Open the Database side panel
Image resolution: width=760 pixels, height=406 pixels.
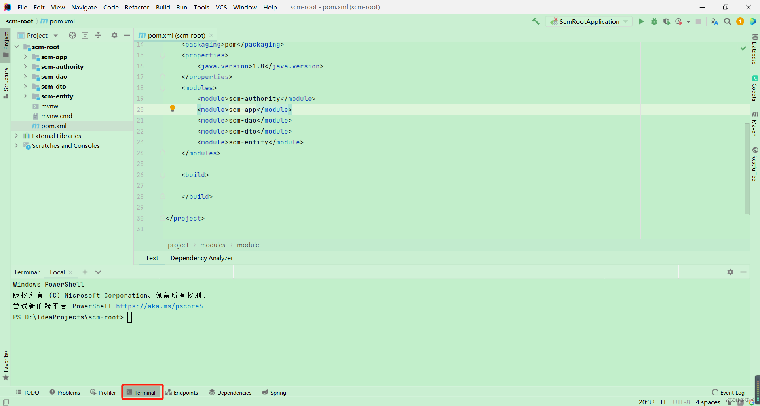tap(755, 49)
